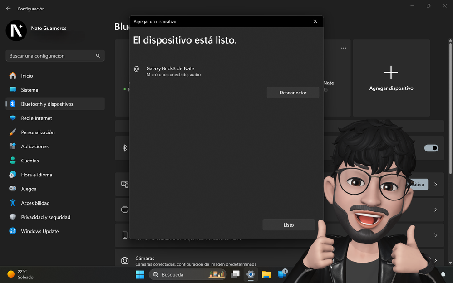Screen dimensions: 453x283
Task: Click the Cuentas person icon
Action: click(13, 160)
